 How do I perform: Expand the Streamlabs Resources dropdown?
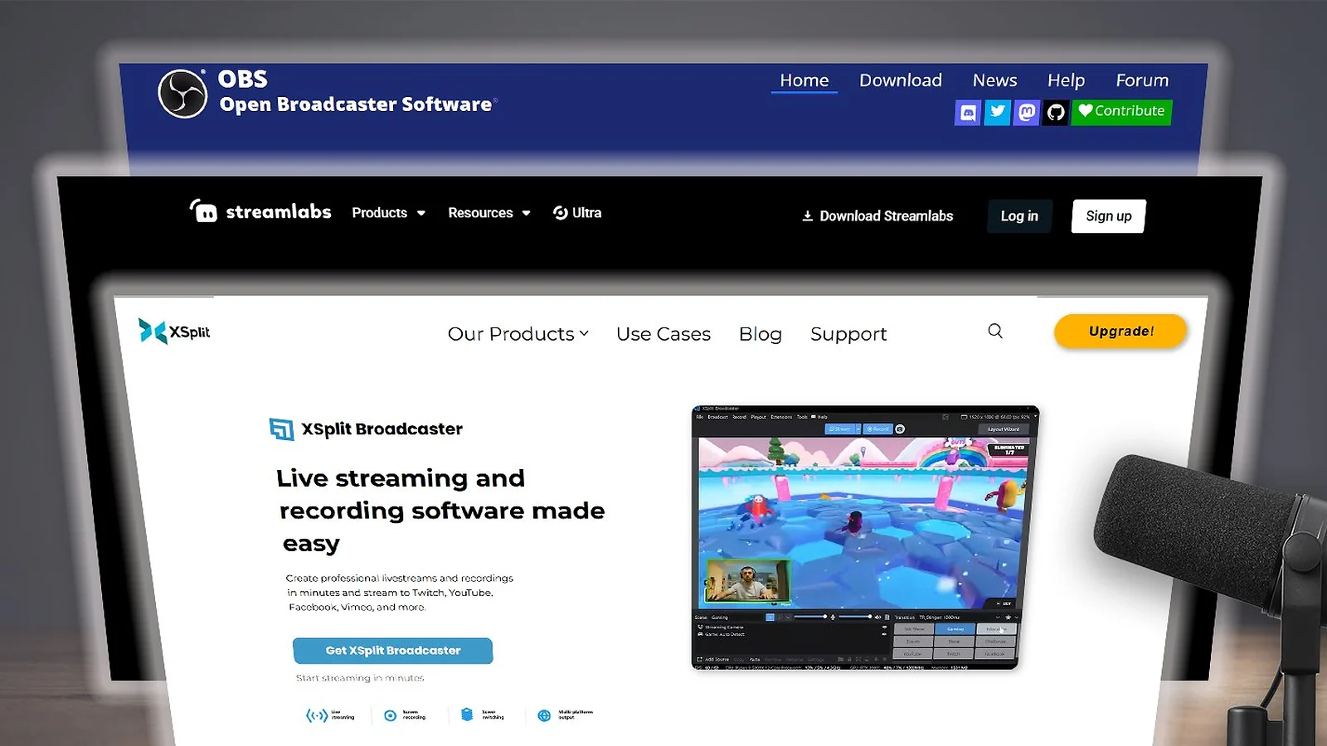point(489,213)
